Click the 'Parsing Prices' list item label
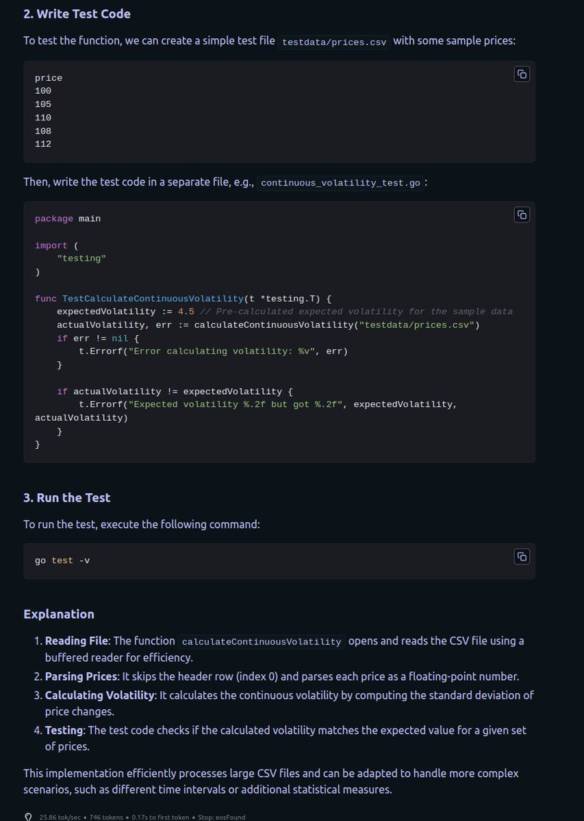 [x=81, y=677]
